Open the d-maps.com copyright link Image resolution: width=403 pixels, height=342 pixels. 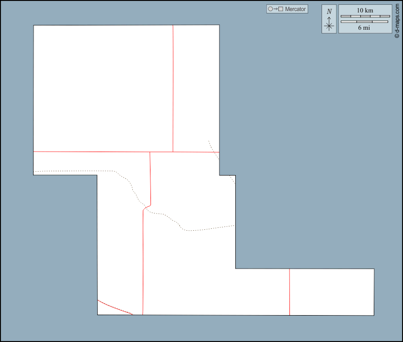point(397,21)
